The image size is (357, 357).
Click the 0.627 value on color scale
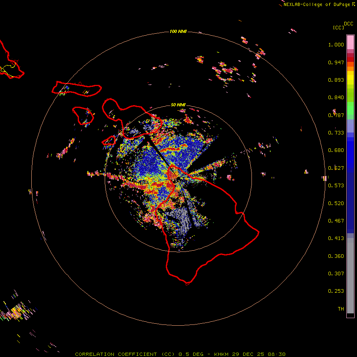coord(336,168)
